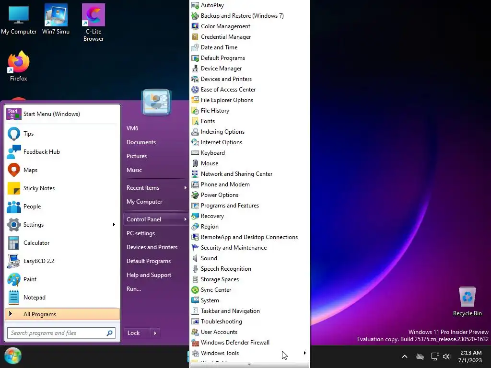Open Troubleshooting item
Viewport: 491px width, 368px height.
pos(249,322)
